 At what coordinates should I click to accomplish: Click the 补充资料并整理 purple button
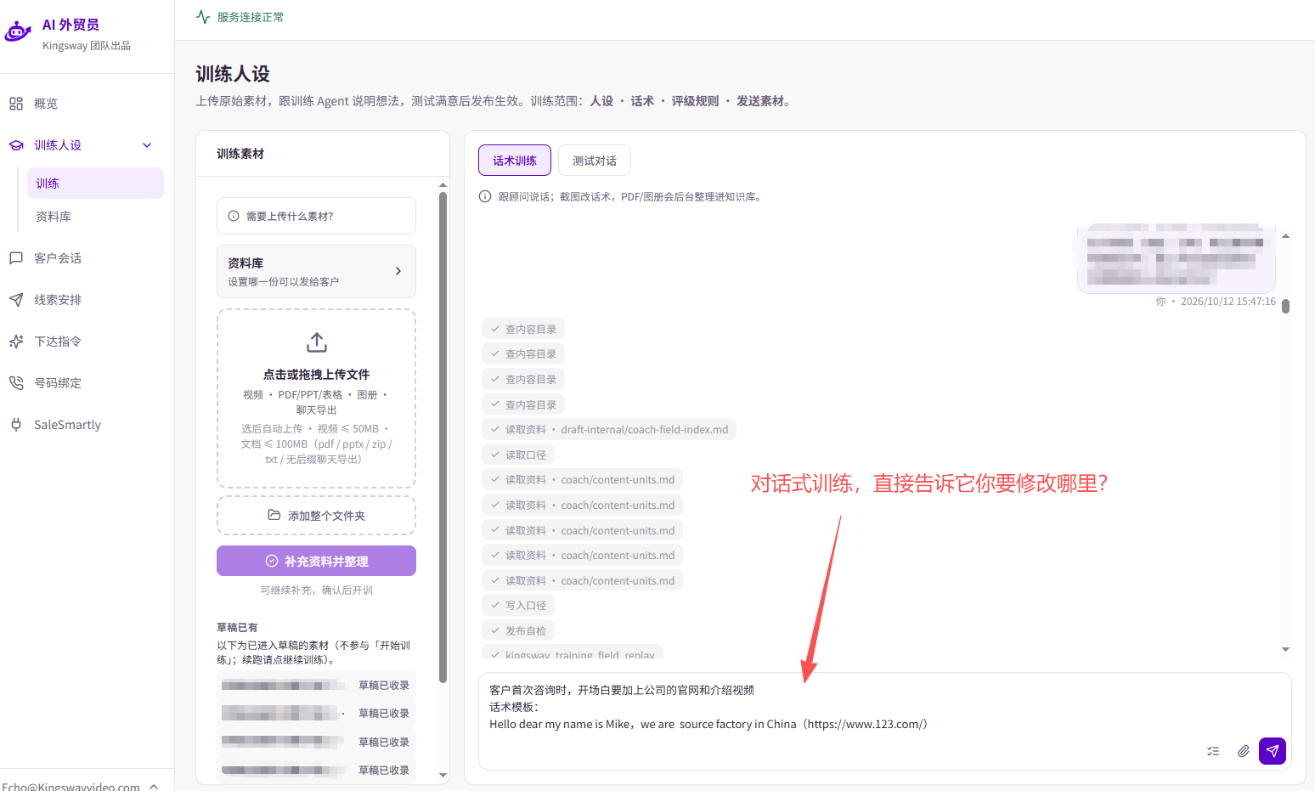pos(316,561)
